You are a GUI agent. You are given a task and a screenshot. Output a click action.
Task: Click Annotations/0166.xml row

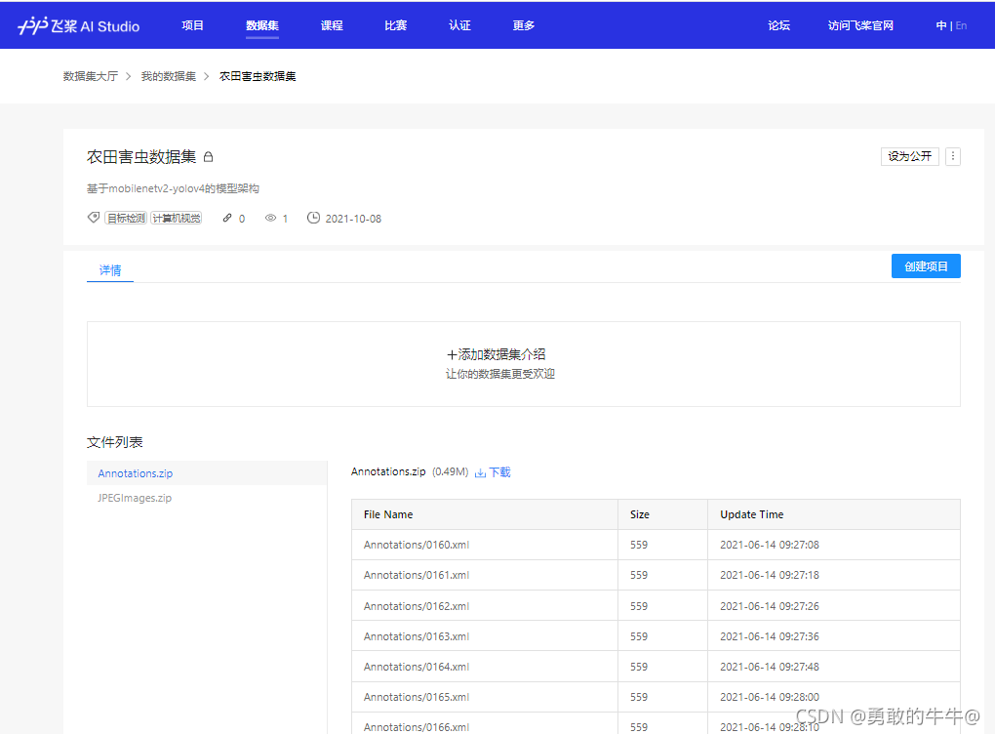click(x=656, y=724)
